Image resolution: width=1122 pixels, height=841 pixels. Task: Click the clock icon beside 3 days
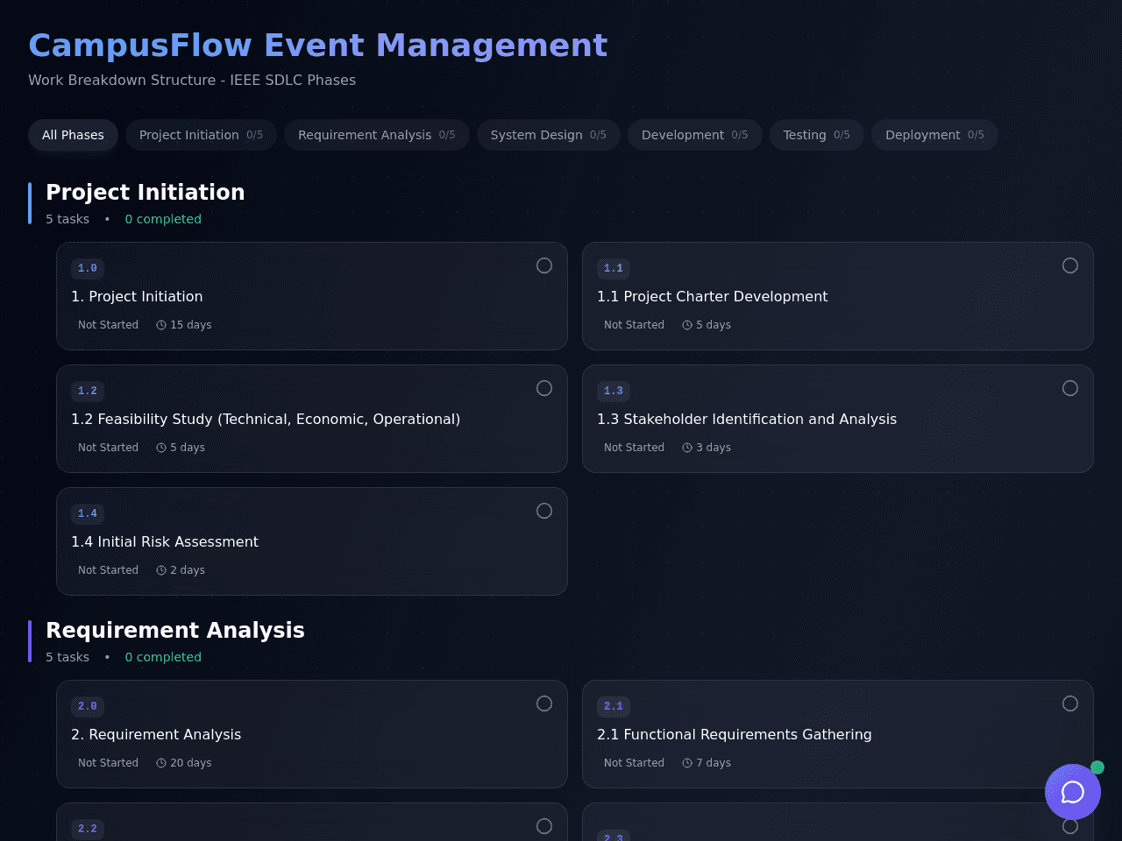(687, 448)
